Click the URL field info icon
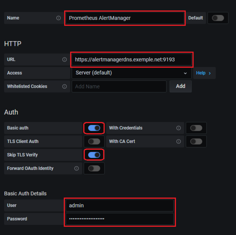 coord(65,60)
